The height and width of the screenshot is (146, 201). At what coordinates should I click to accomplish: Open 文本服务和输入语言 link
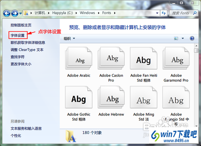pyautogui.click(x=26, y=128)
